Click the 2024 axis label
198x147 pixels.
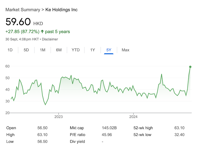click(133, 117)
